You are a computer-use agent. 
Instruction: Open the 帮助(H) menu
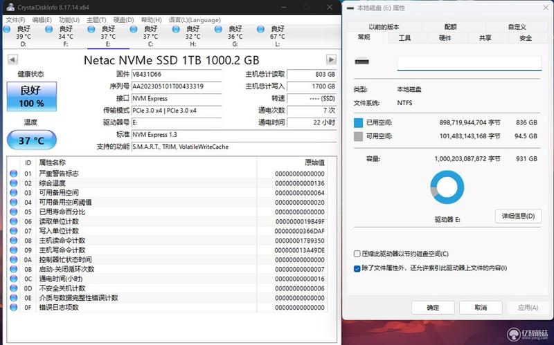pyautogui.click(x=151, y=20)
